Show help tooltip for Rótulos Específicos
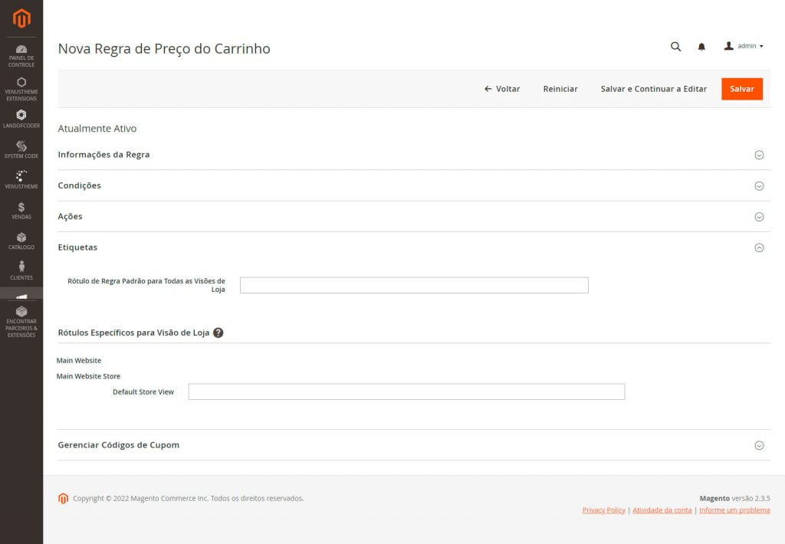 pos(218,333)
